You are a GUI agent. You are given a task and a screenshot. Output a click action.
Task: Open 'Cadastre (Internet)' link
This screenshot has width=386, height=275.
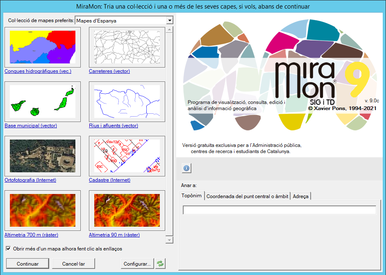click(x=109, y=180)
